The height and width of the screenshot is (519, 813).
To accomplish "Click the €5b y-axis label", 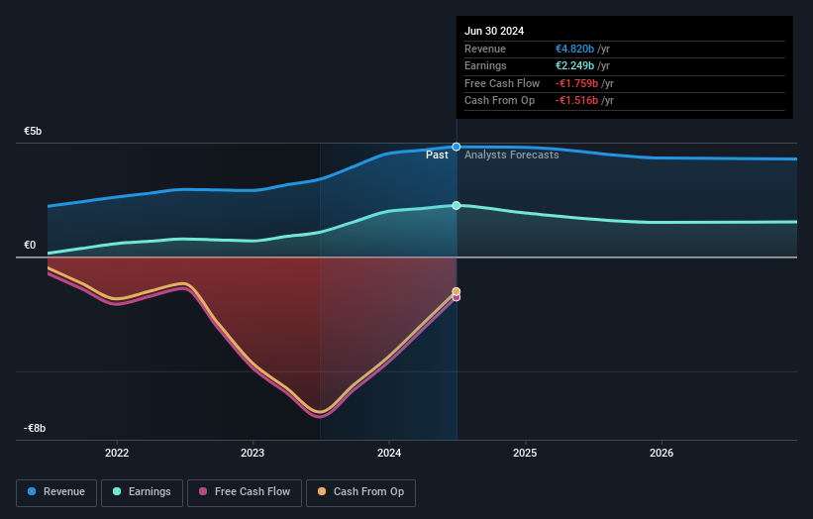I will click(33, 131).
